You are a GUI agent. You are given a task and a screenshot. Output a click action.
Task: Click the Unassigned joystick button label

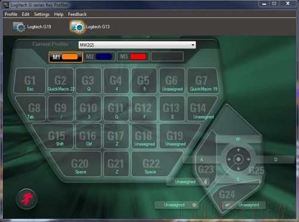(174, 205)
